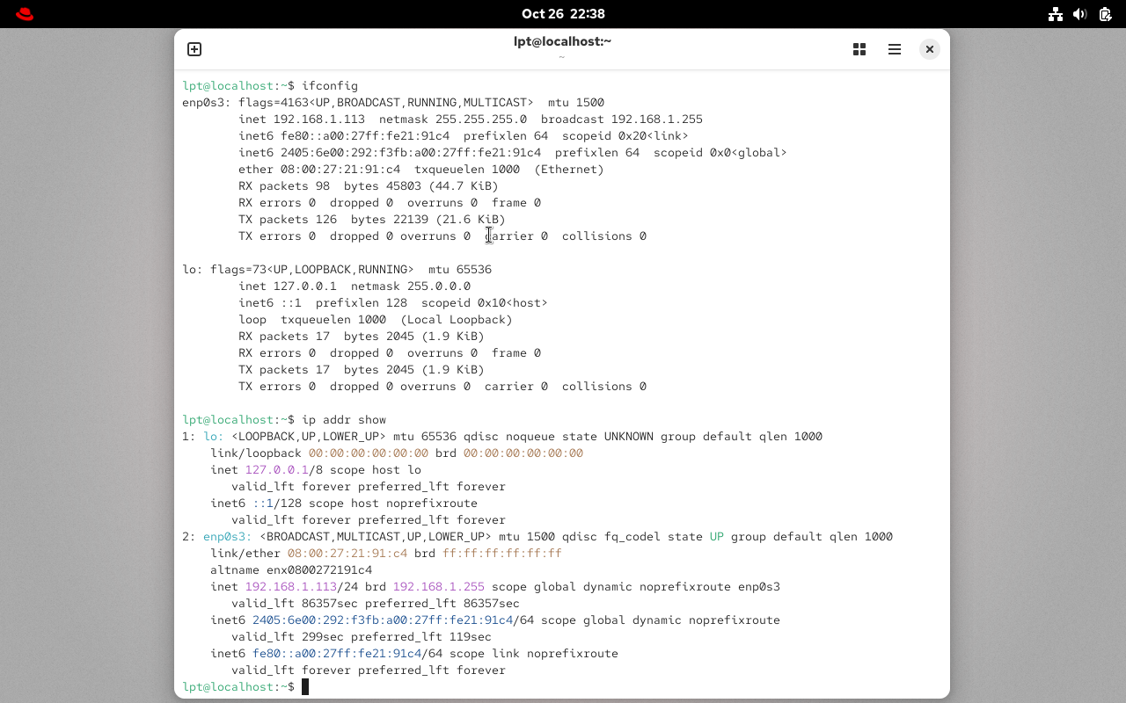Click the cyan enp0s3: interface name
The height and width of the screenshot is (703, 1126).
click(x=227, y=536)
